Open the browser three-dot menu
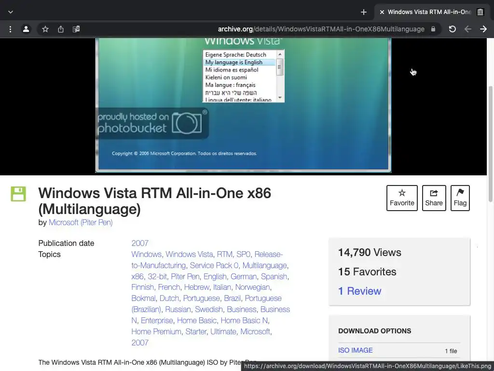Image resolution: width=494 pixels, height=371 pixels. (11, 29)
